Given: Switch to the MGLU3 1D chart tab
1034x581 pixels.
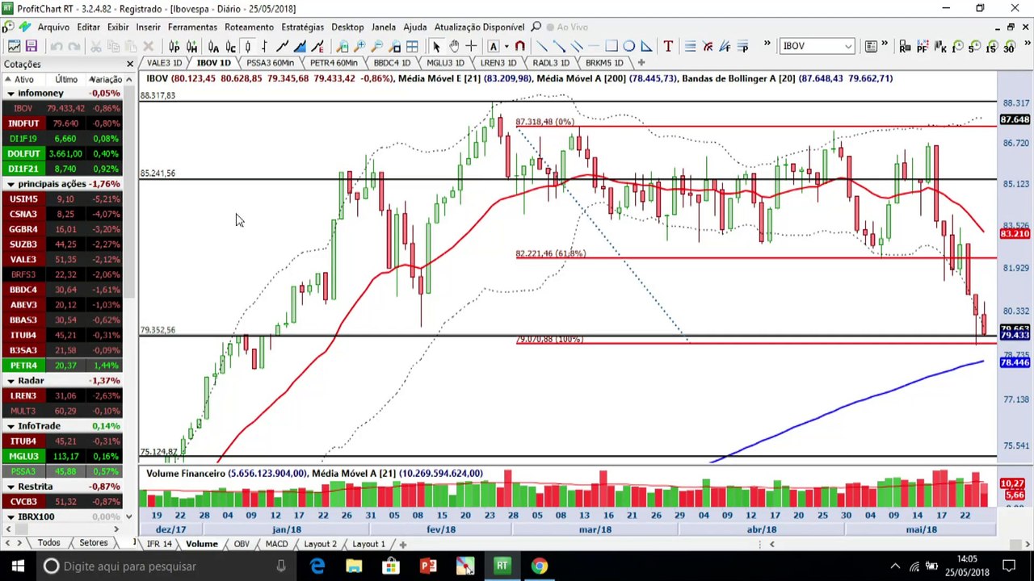Looking at the screenshot, I should (x=444, y=63).
